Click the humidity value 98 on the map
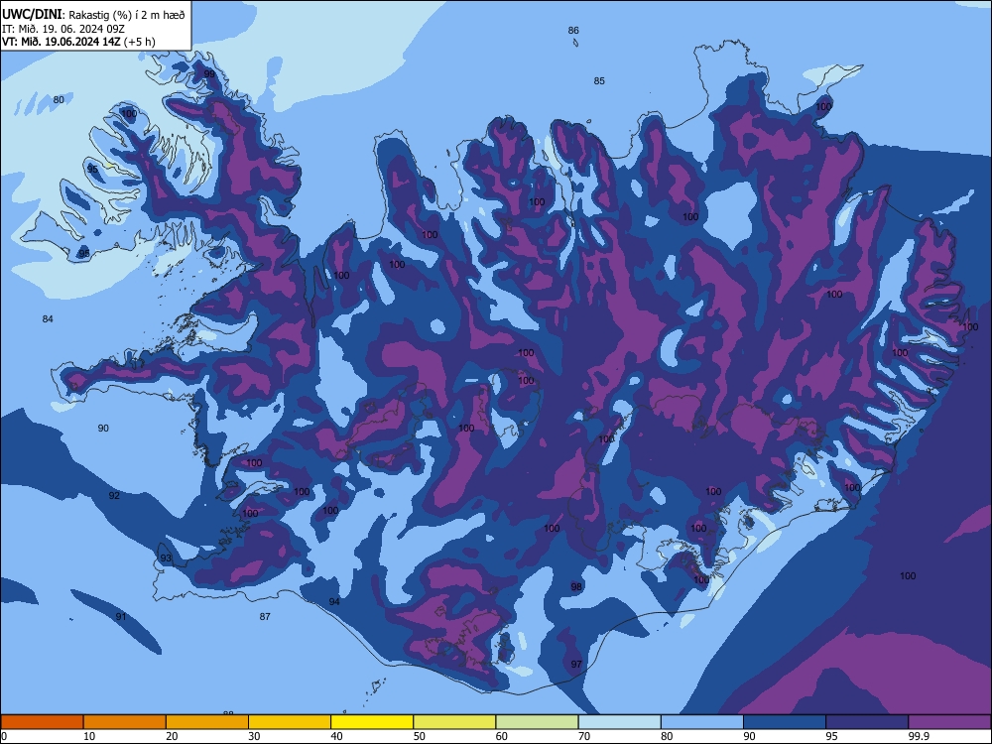The width and height of the screenshot is (992, 744). [x=576, y=586]
